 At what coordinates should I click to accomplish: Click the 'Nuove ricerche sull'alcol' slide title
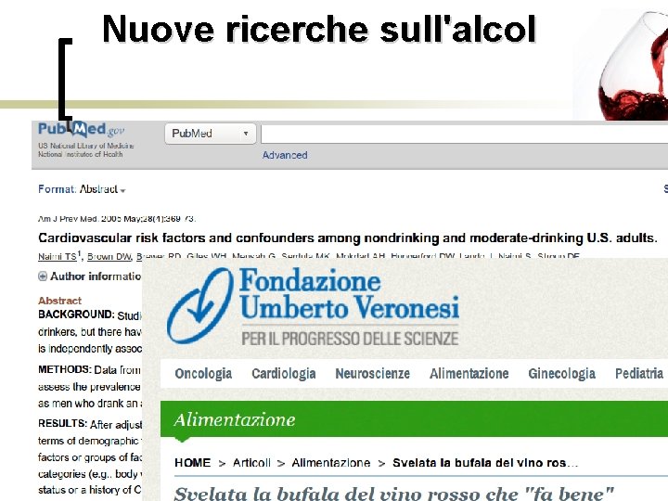click(x=319, y=29)
